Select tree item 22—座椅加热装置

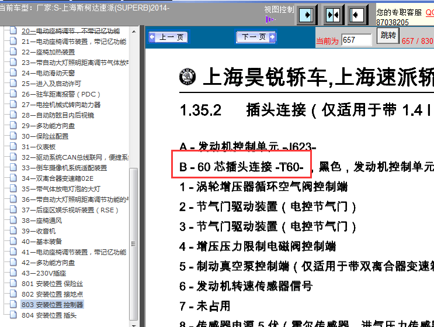[48, 52]
